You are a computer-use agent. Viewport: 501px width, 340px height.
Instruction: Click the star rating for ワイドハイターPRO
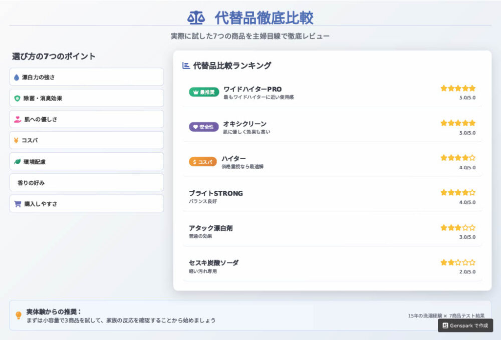coord(458,89)
